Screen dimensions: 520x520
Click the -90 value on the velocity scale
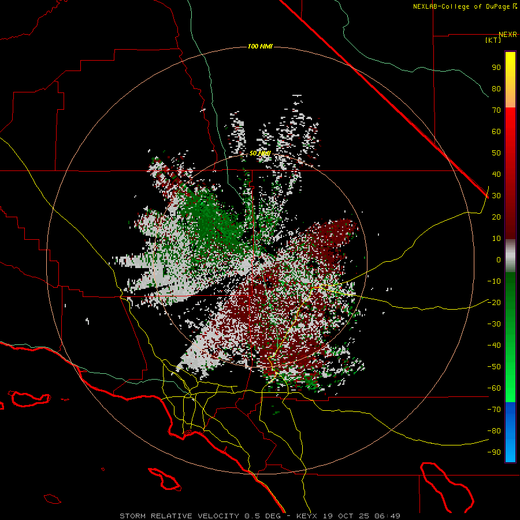[494, 452]
